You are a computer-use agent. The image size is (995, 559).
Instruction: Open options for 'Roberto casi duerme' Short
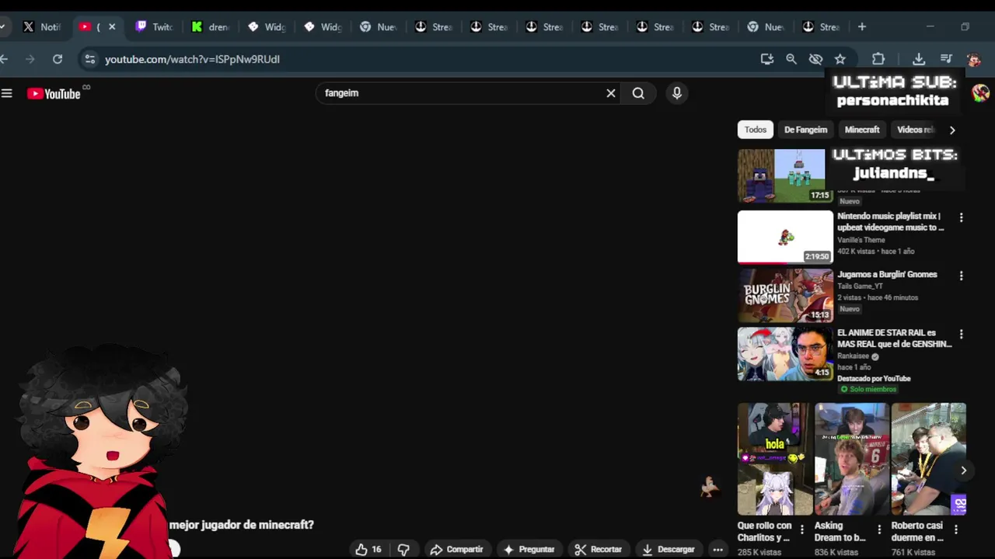click(x=956, y=529)
